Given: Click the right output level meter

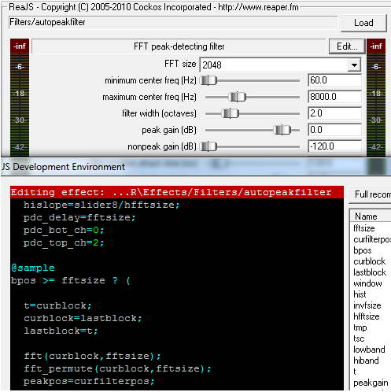Looking at the screenshot, I should click(x=376, y=98).
